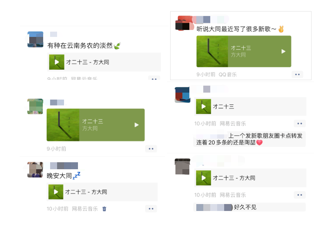This screenshot has width=323, height=227.
Task: Open the comment mentioning 陶喆
Action: 250,139
